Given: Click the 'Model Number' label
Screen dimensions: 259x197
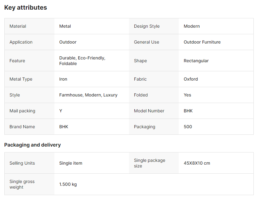Looking at the screenshot, I should coord(149,111).
